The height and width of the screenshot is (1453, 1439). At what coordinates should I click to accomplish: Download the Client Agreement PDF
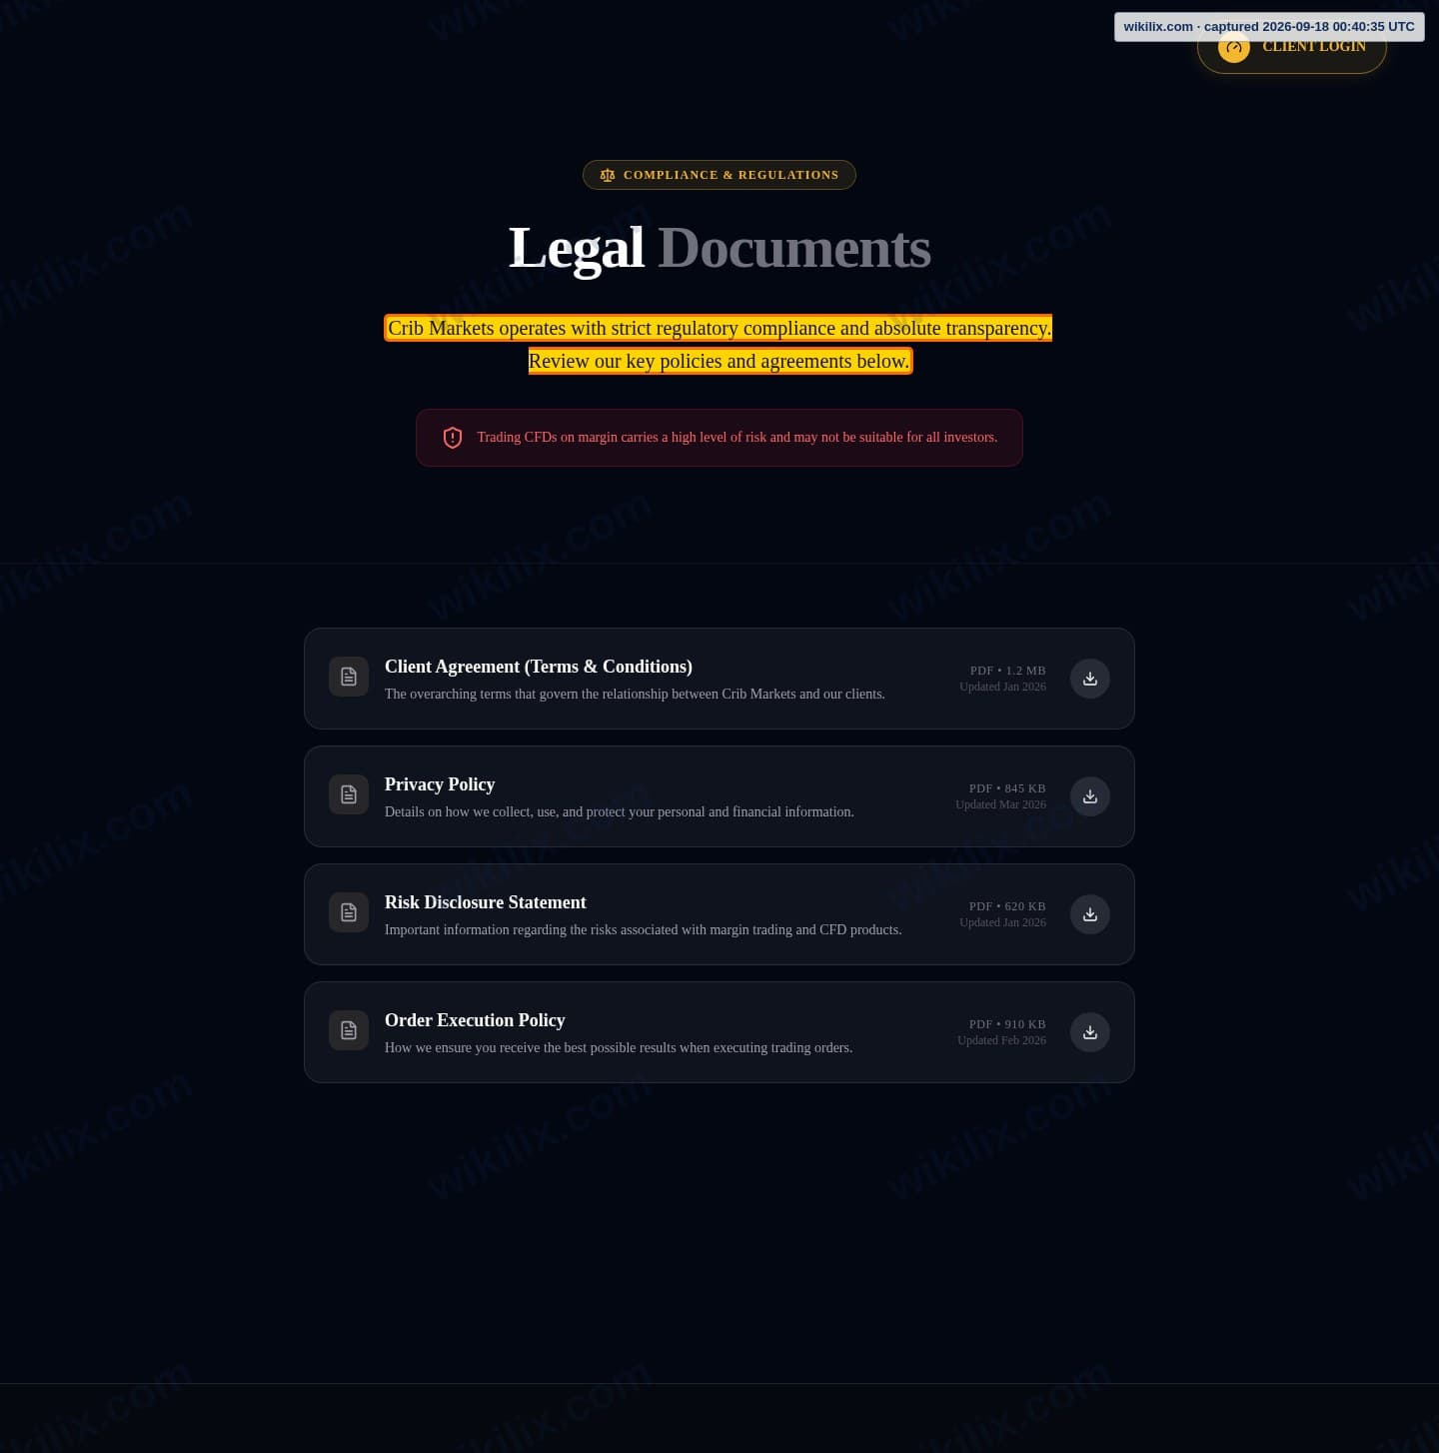[1090, 679]
